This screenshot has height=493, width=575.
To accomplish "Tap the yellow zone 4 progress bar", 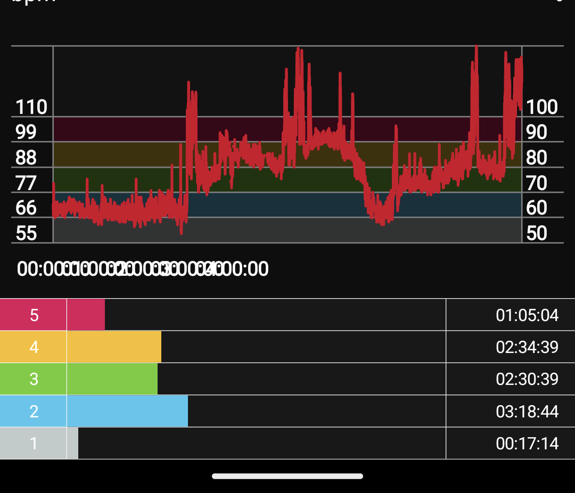I will coord(114,347).
